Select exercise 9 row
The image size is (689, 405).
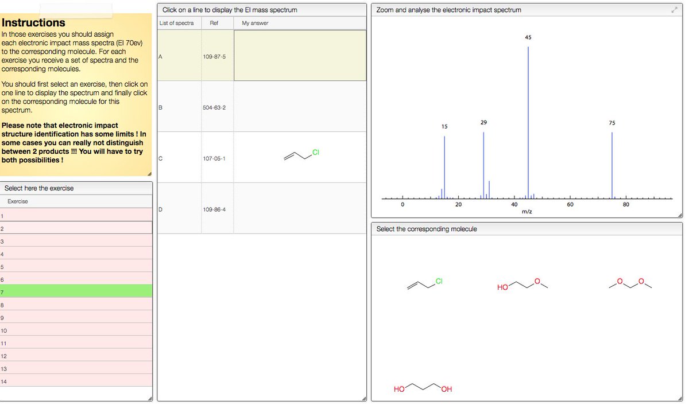[x=76, y=317]
